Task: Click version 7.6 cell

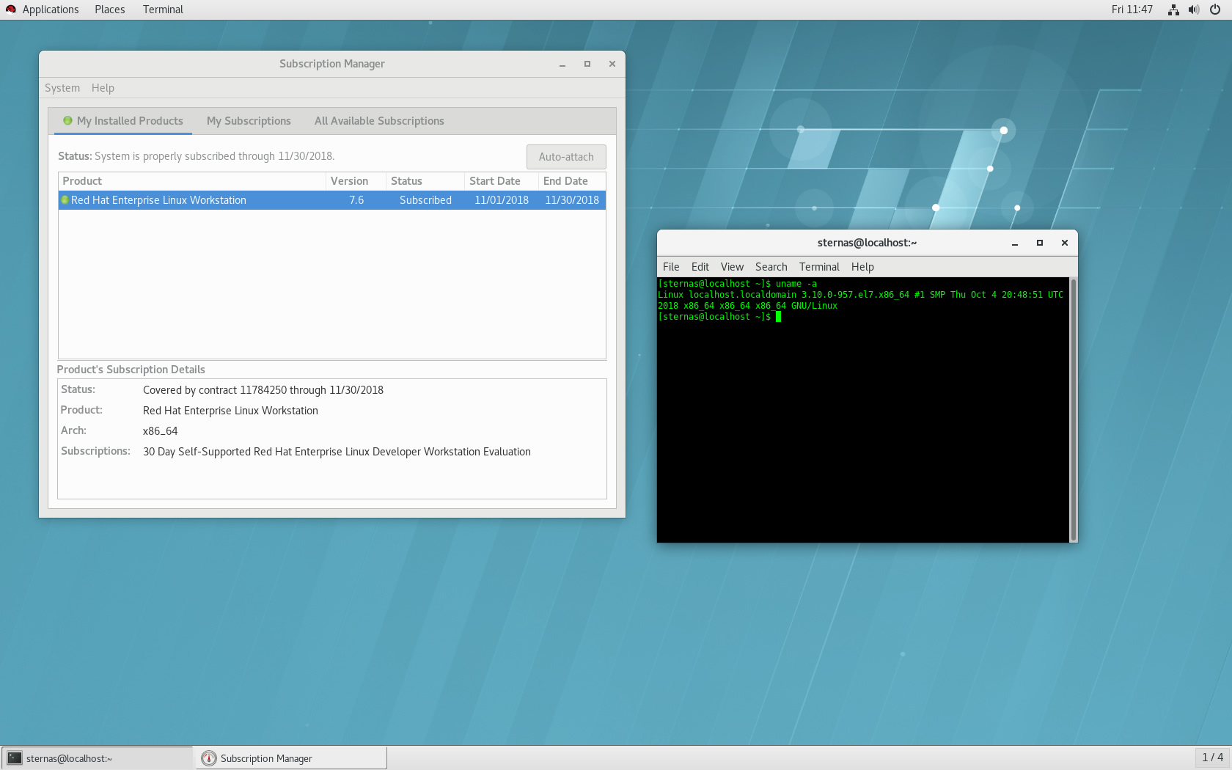Action: tap(356, 200)
